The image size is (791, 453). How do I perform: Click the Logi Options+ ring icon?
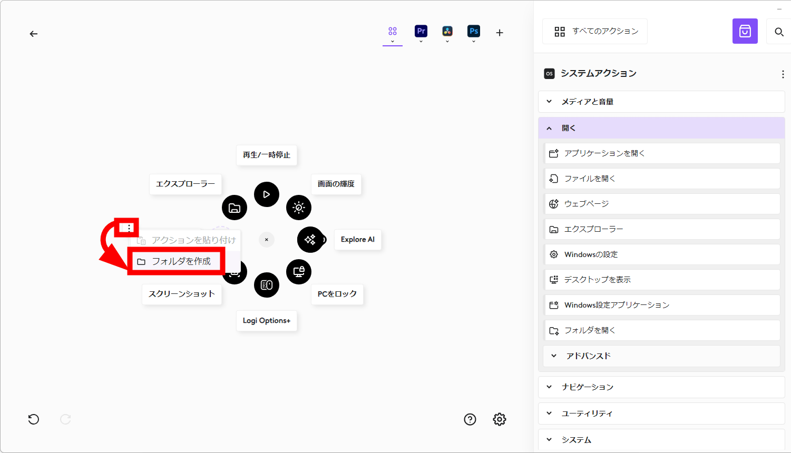(267, 285)
